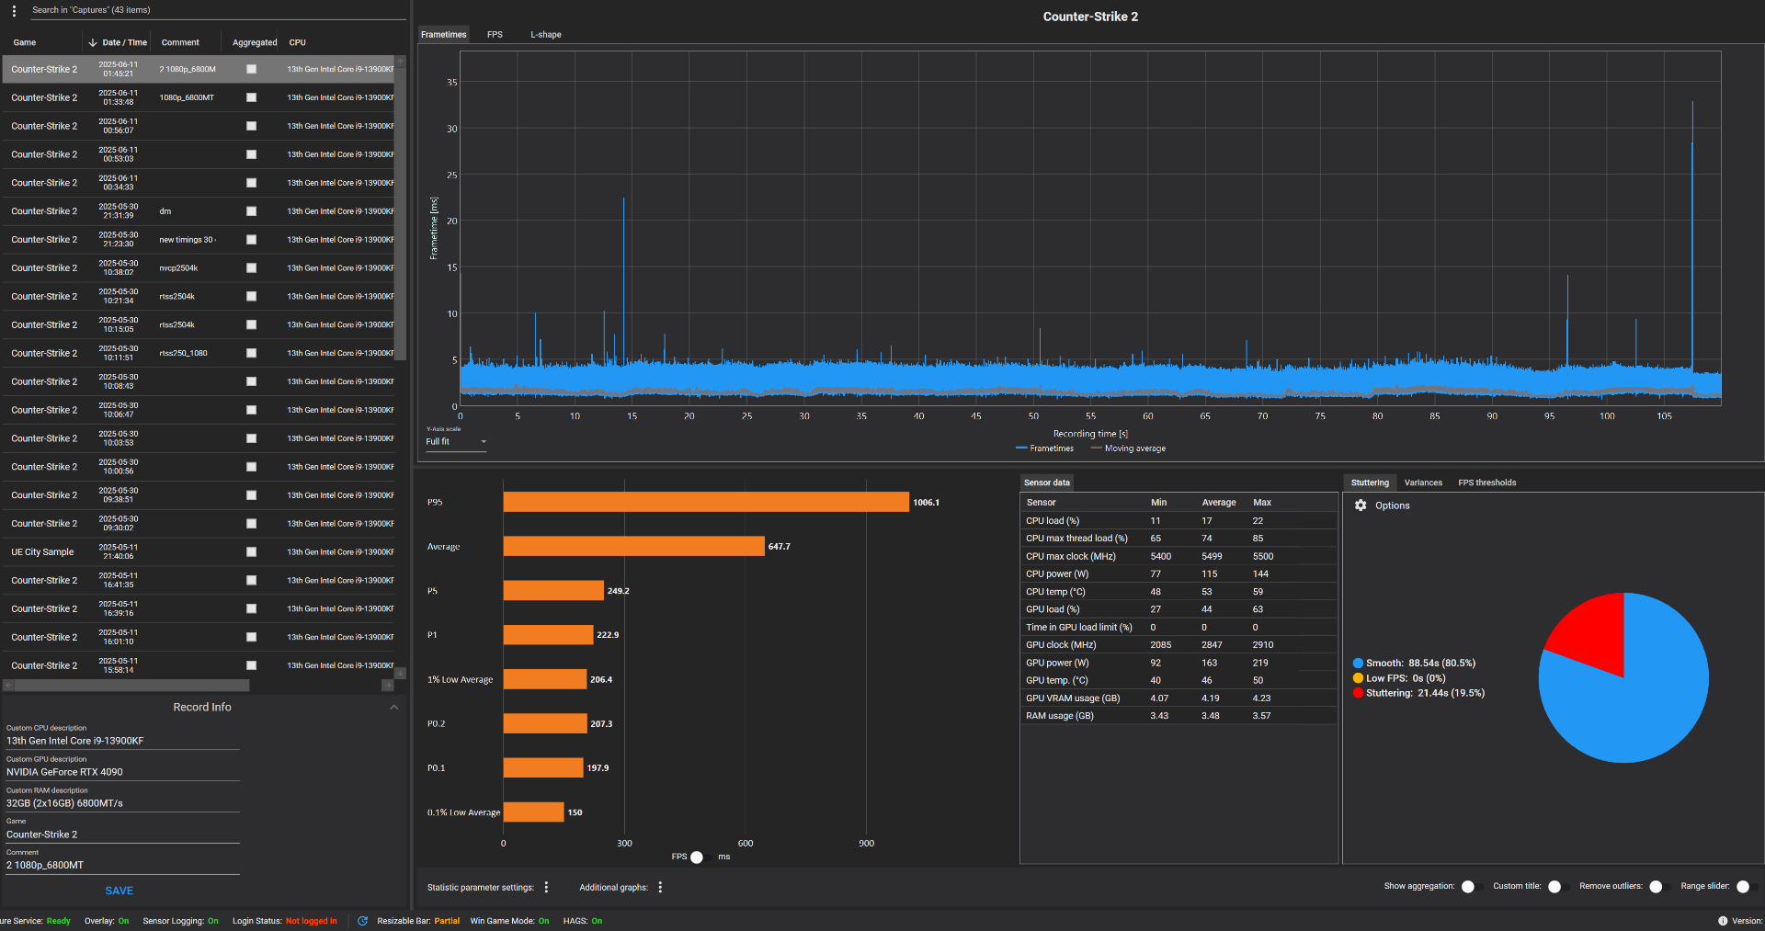Edit the Custom GPU description field
The width and height of the screenshot is (1765, 931).
tap(122, 772)
